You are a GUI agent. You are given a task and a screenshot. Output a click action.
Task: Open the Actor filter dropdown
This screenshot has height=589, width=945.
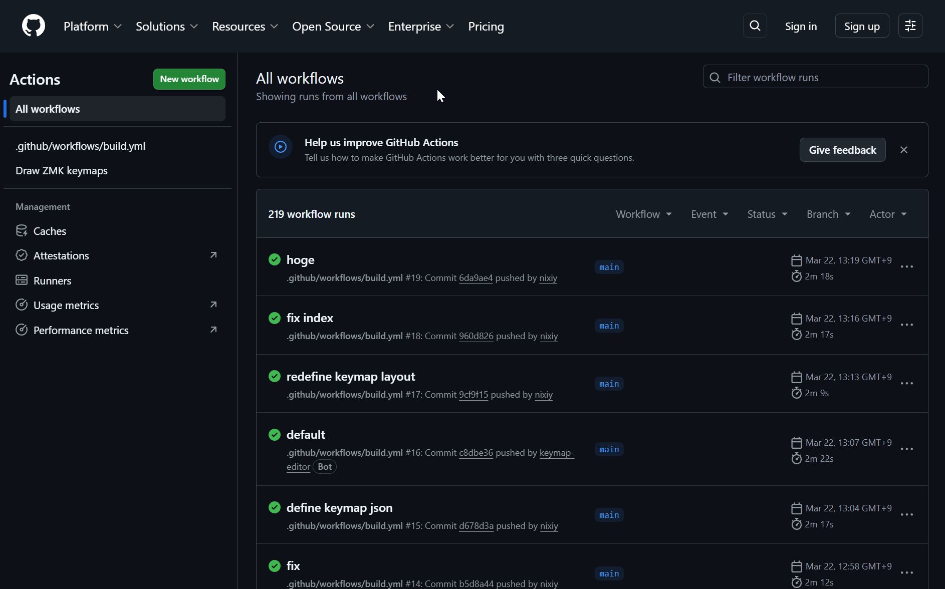tap(888, 214)
